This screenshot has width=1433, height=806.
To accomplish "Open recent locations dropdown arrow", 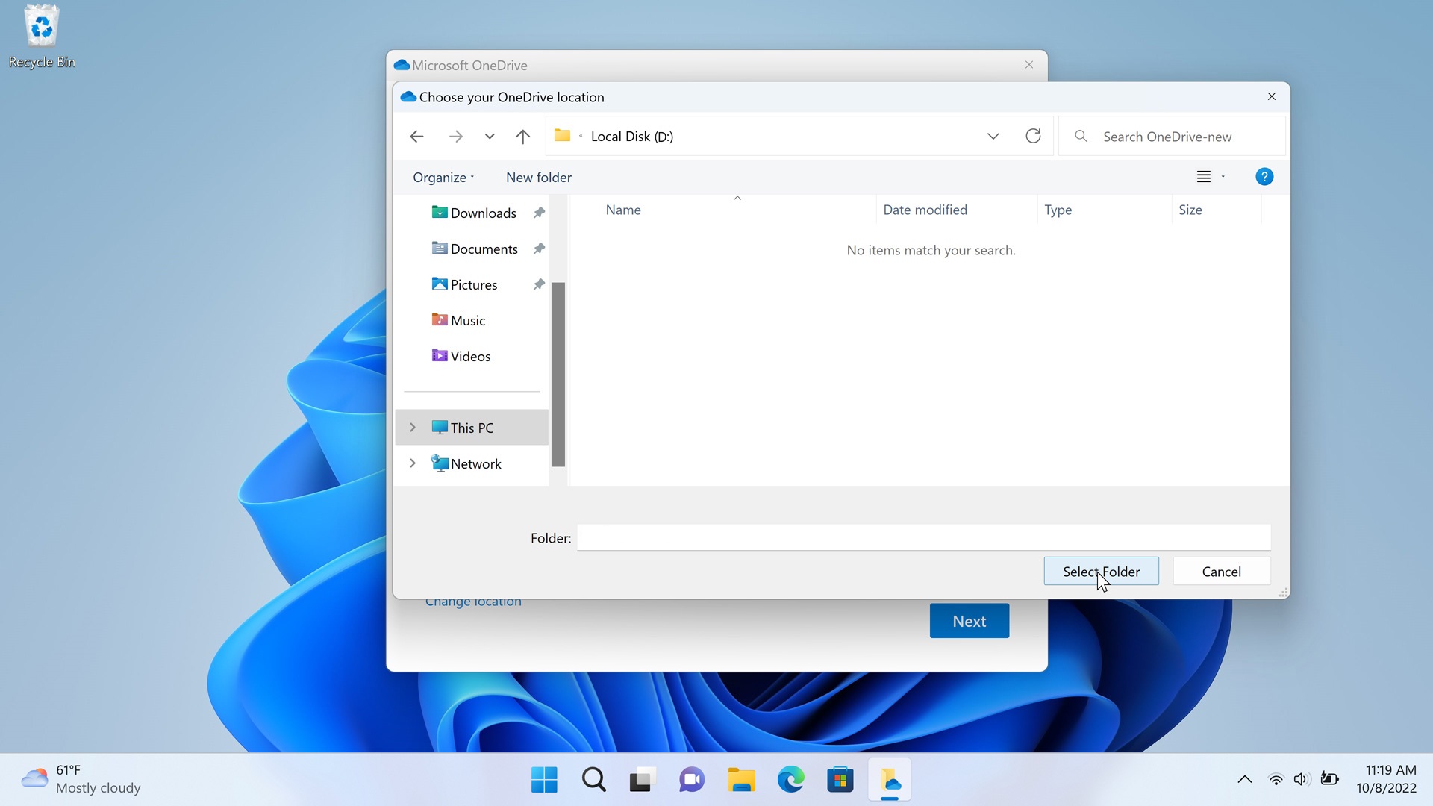I will click(489, 137).
